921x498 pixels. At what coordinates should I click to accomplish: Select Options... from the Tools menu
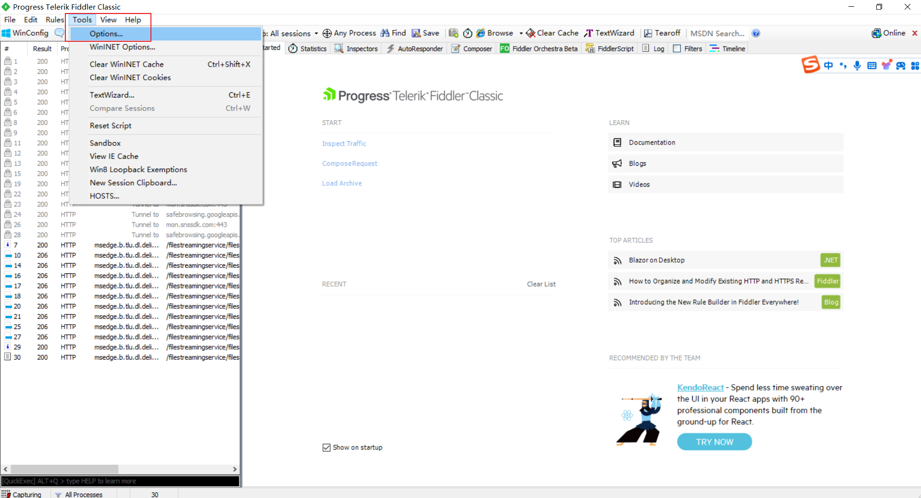click(106, 34)
